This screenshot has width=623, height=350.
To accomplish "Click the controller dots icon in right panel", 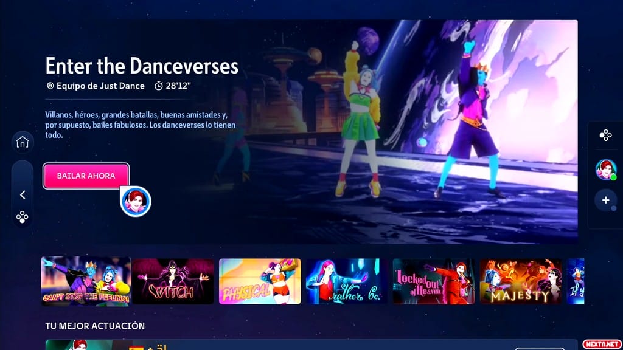I will (x=605, y=136).
